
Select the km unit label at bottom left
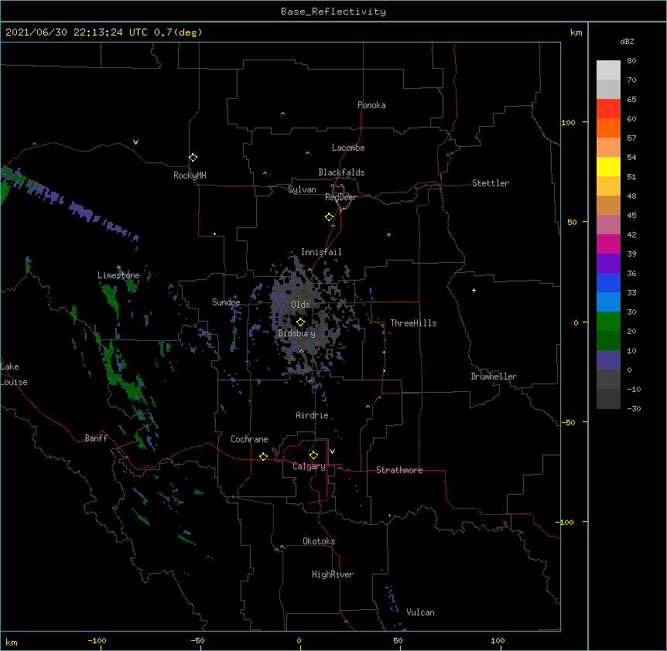pyautogui.click(x=12, y=642)
